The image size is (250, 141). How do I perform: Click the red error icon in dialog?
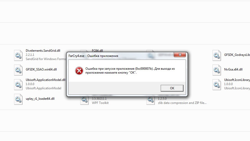point(79,71)
